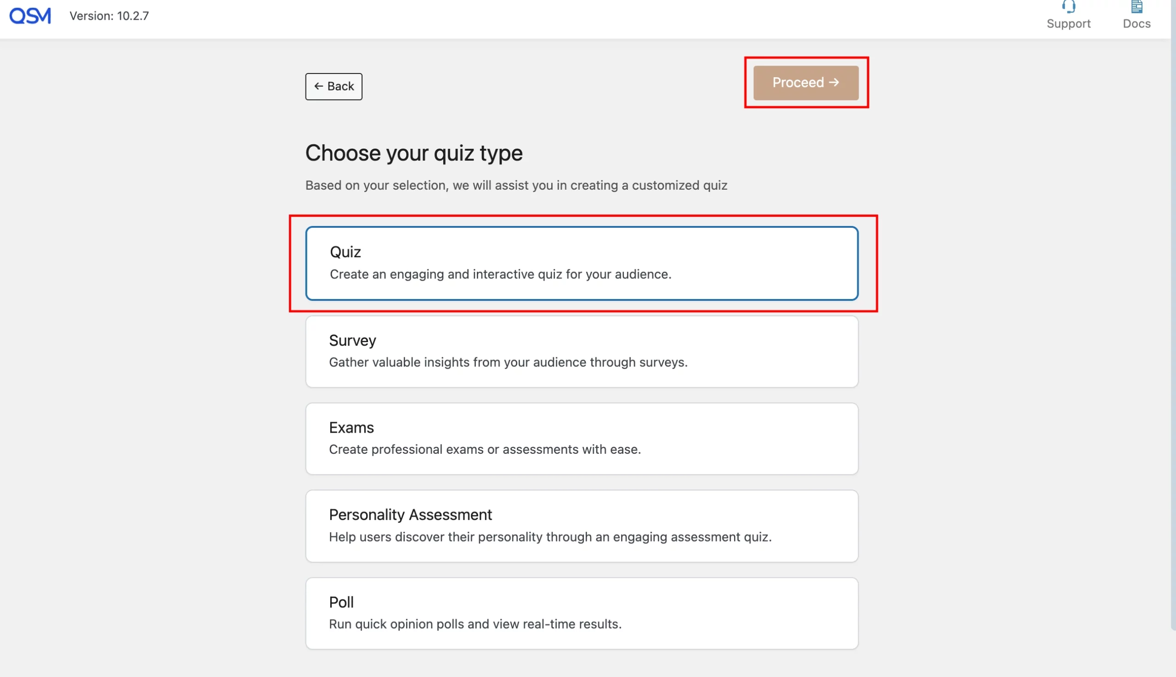This screenshot has height=677, width=1176.
Task: Click the headset icon above Support
Action: coord(1068,6)
